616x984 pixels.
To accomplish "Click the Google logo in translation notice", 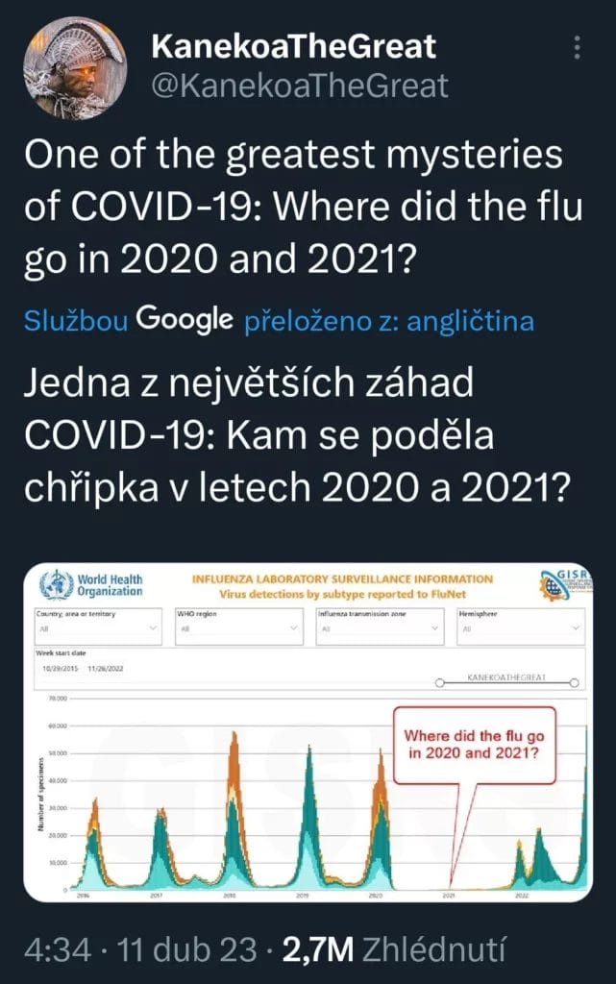I will coord(185,319).
